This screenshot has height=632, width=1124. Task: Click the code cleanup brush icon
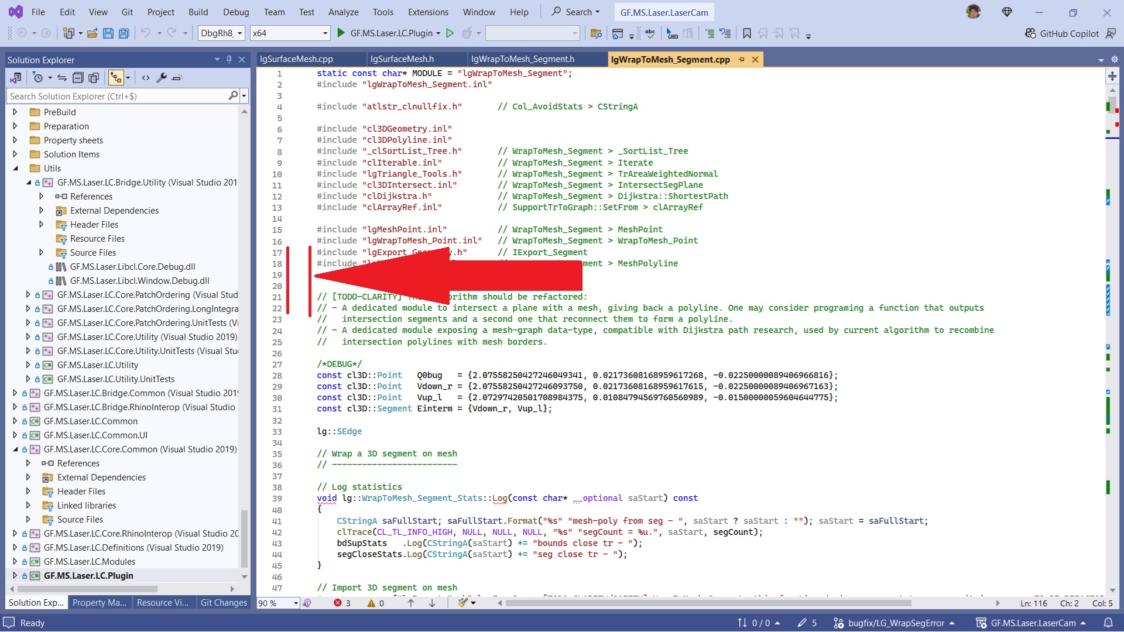click(463, 603)
